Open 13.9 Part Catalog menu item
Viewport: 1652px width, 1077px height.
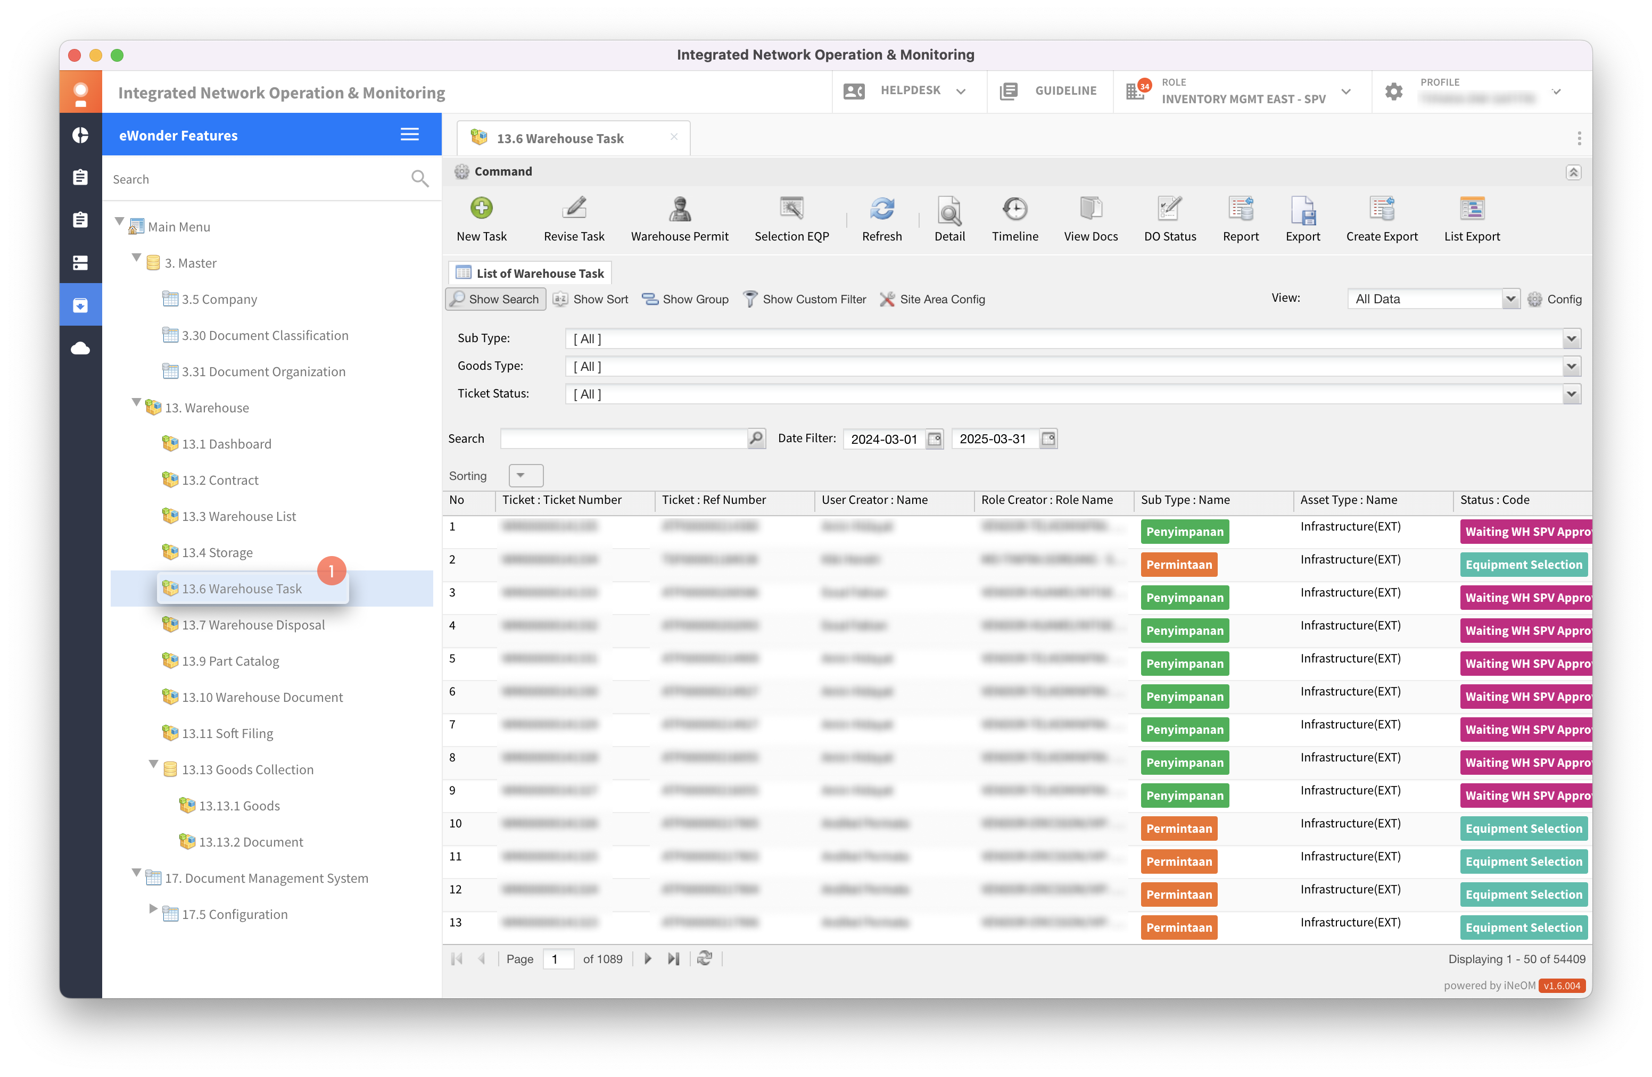point(230,661)
